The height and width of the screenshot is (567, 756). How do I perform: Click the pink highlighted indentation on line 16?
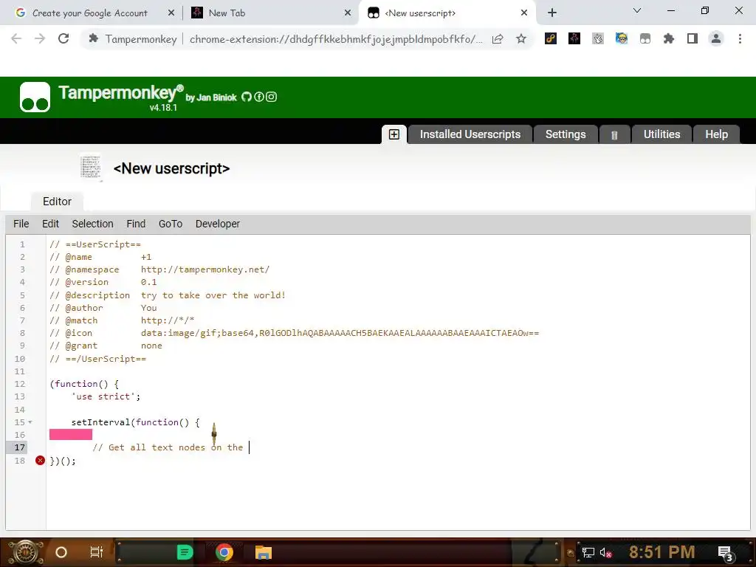[71, 435]
